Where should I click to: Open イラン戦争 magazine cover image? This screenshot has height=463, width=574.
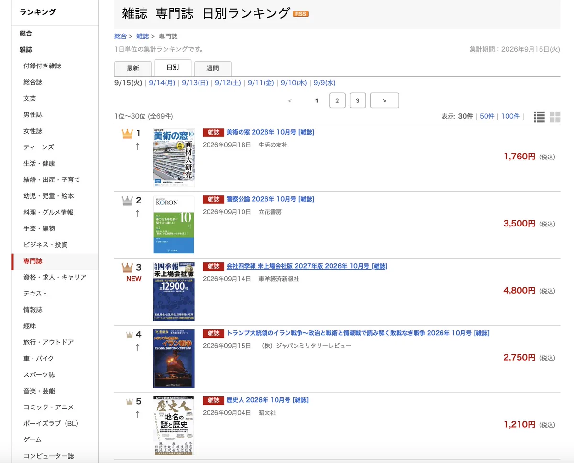(174, 359)
